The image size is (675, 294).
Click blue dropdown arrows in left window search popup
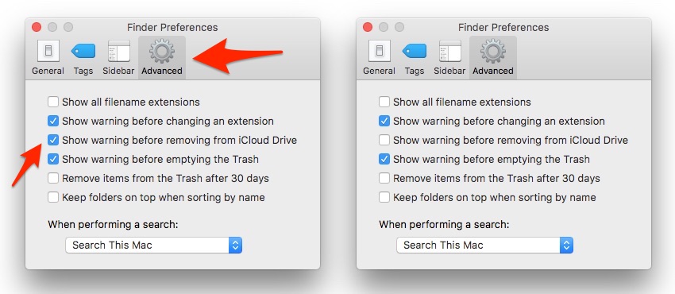(236, 246)
